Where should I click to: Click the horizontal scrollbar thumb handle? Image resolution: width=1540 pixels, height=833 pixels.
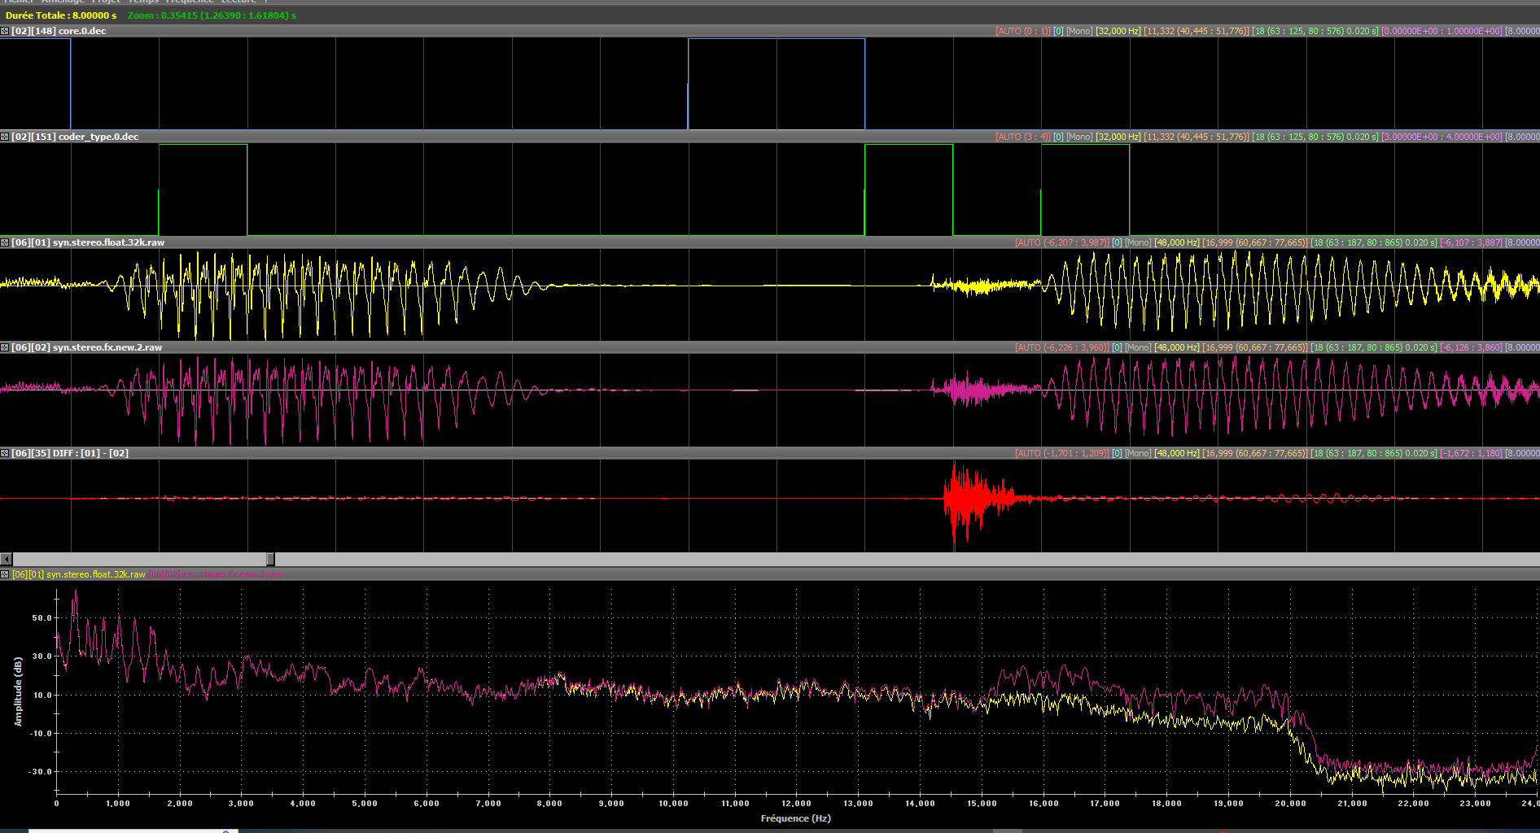(270, 559)
